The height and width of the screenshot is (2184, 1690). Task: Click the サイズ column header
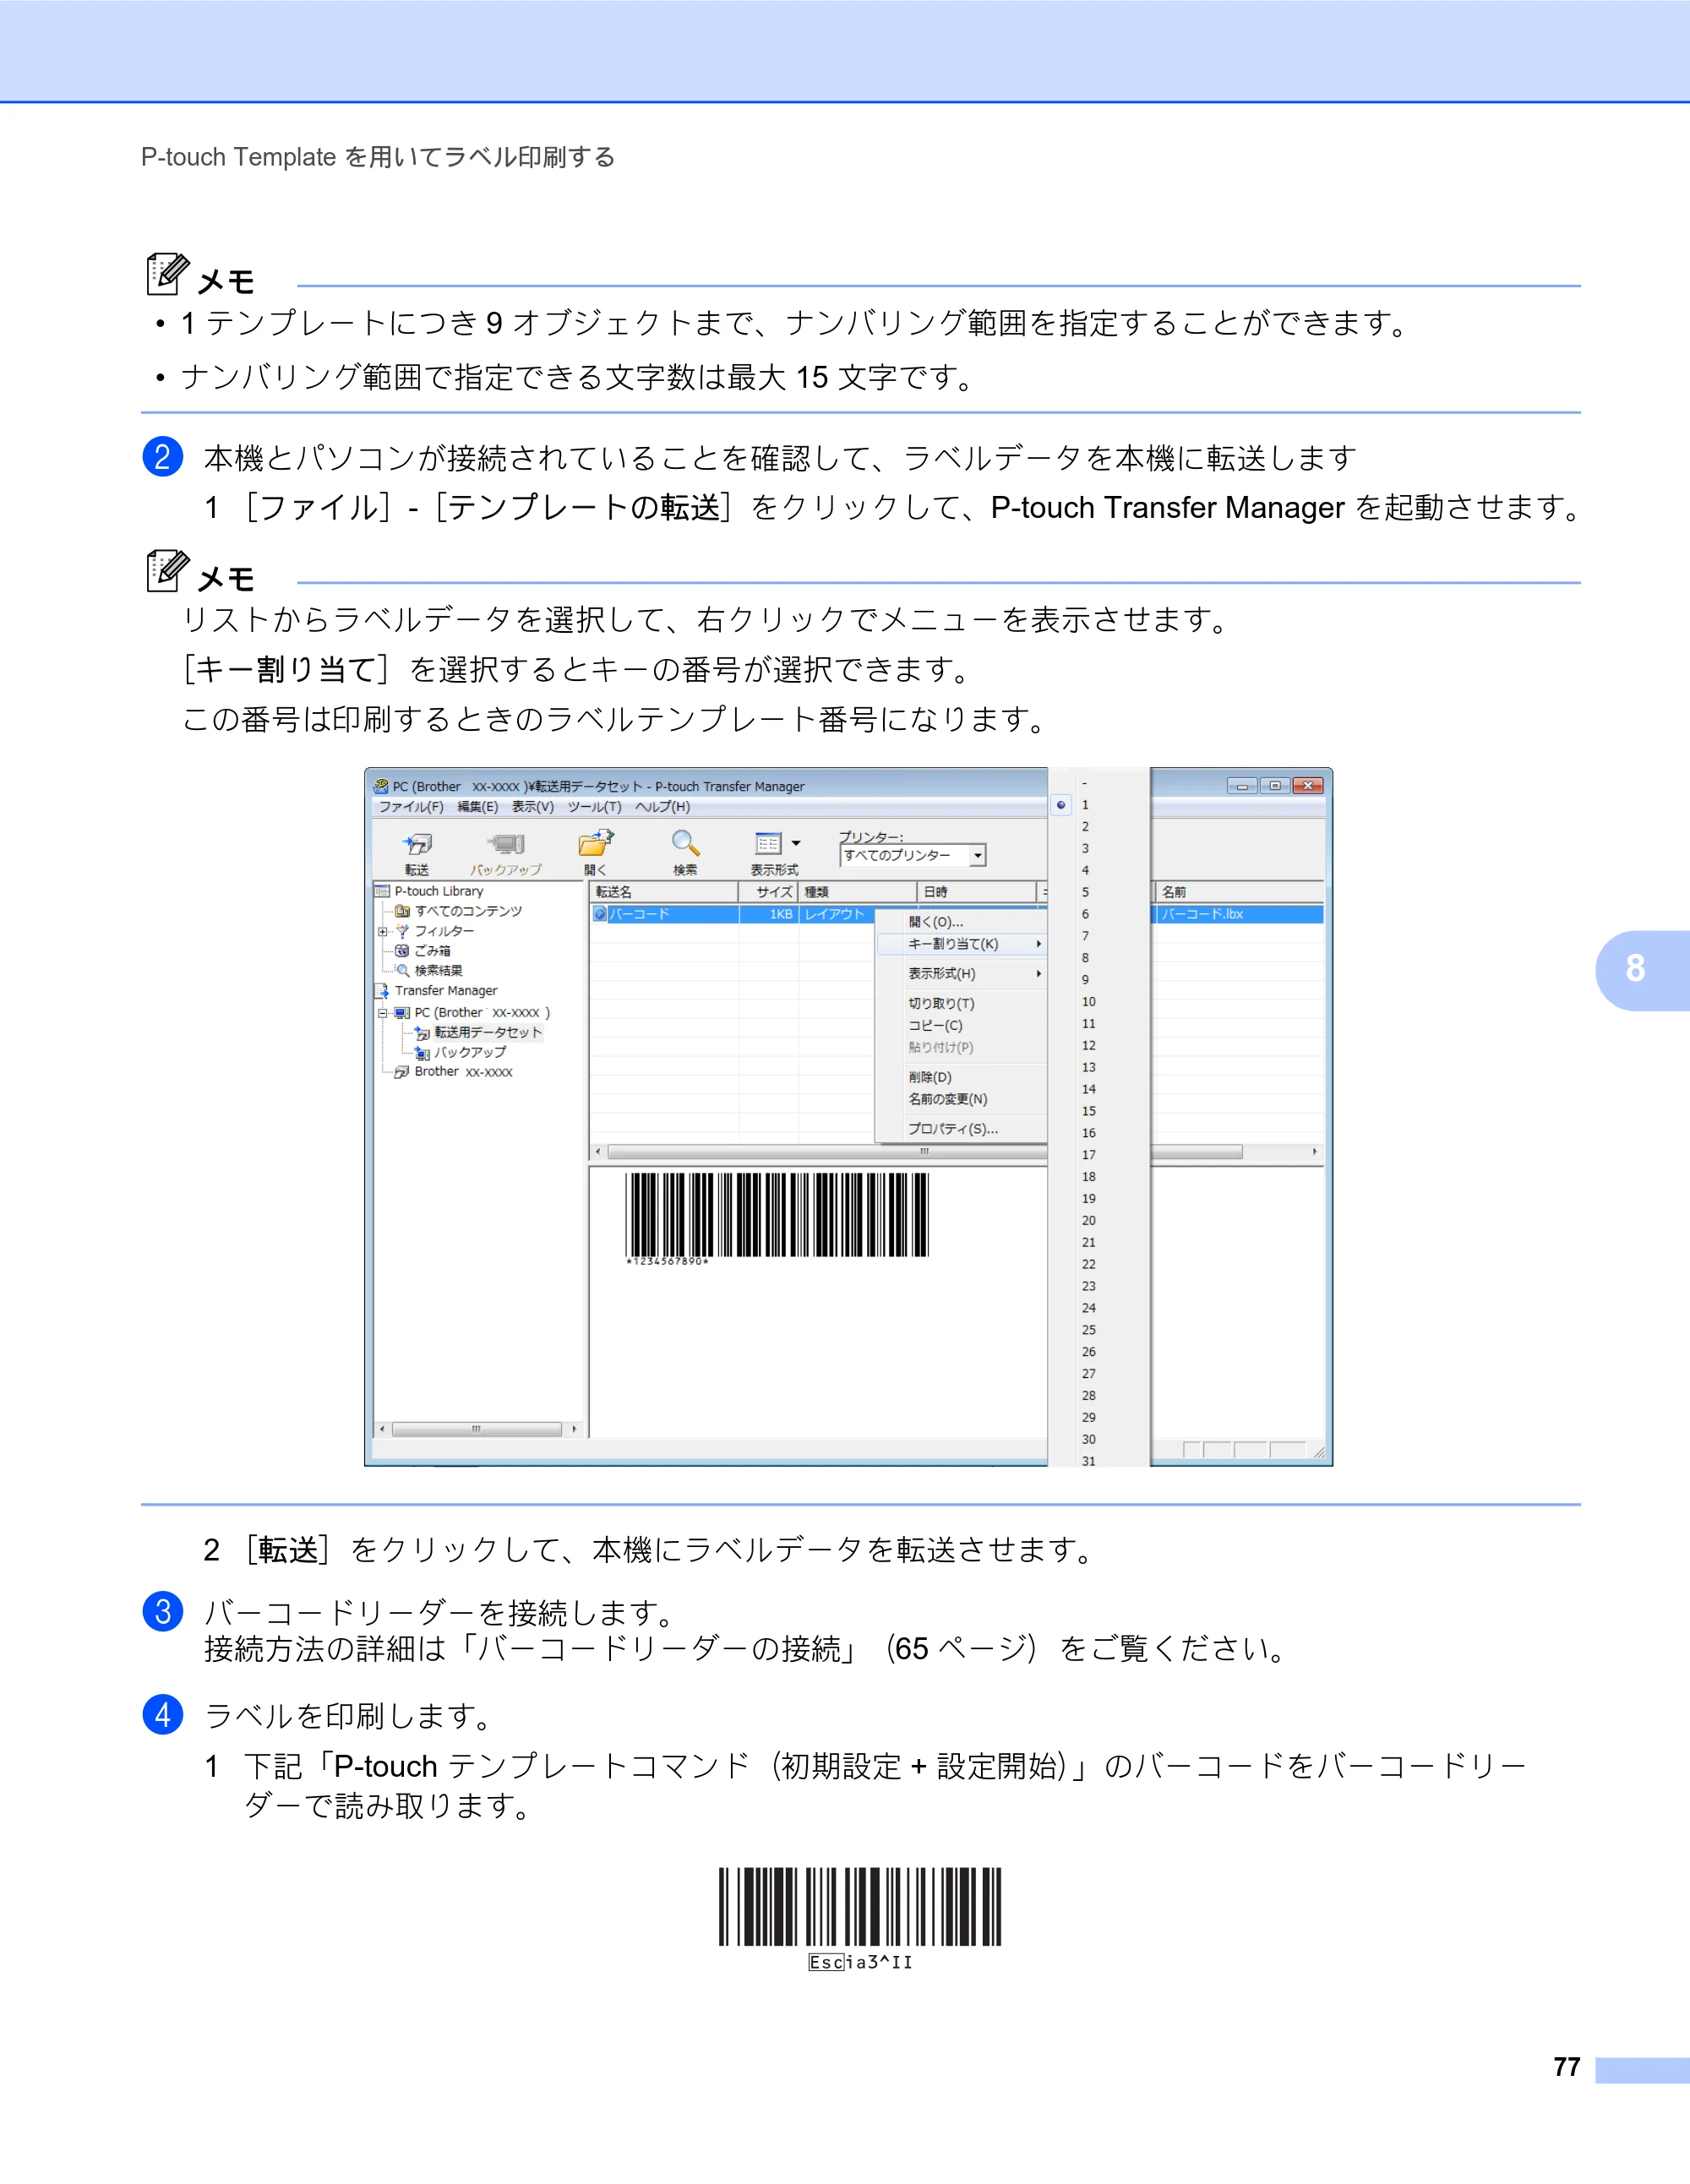(x=769, y=892)
